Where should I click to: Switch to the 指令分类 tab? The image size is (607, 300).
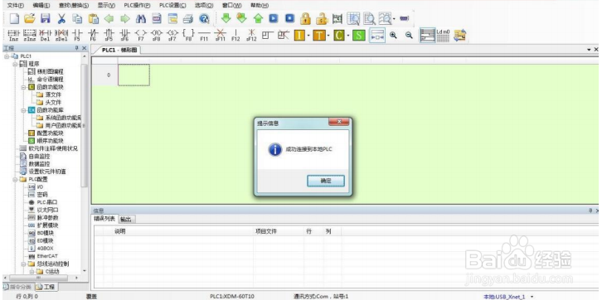[17, 287]
